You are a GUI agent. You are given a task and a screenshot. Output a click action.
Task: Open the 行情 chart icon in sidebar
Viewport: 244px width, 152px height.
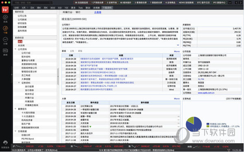tap(5, 39)
